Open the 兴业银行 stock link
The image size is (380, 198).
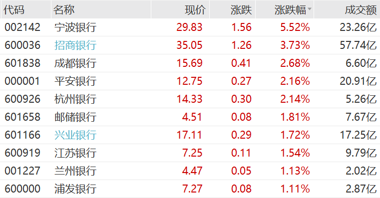pyautogui.click(x=75, y=135)
